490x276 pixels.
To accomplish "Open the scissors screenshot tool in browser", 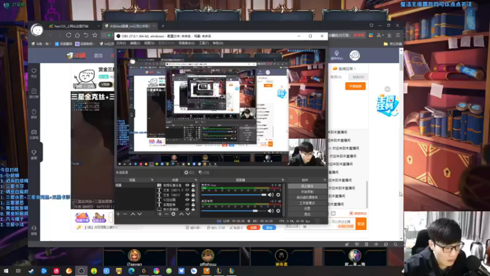I will tap(379, 35).
